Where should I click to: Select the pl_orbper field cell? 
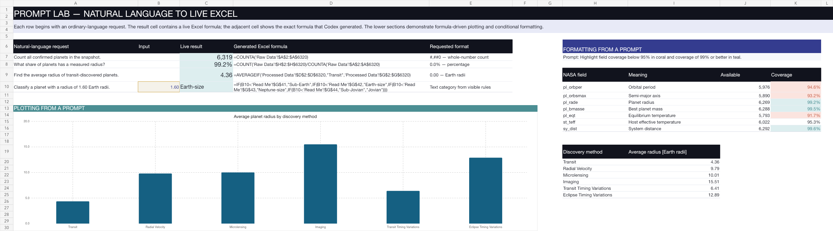tap(595, 87)
